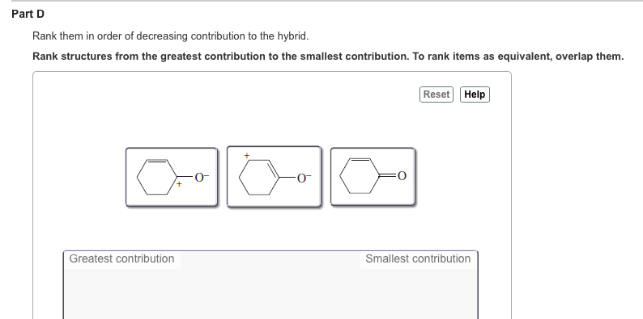
Task: Click the ring of the ketone structure
Action: coord(360,176)
